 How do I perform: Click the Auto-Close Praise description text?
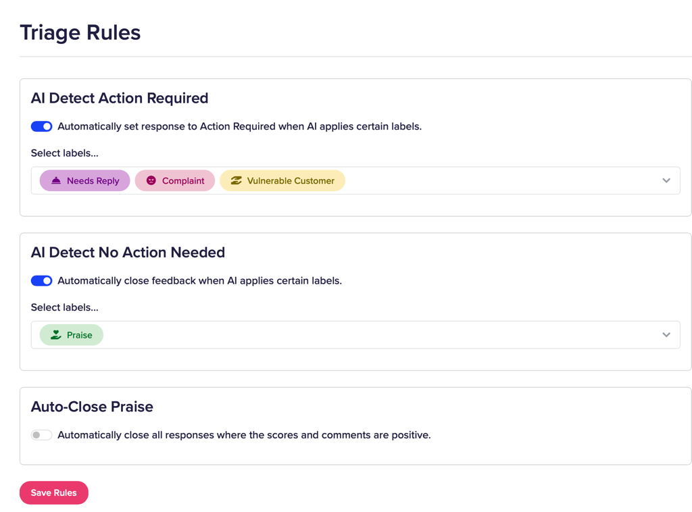(243, 434)
